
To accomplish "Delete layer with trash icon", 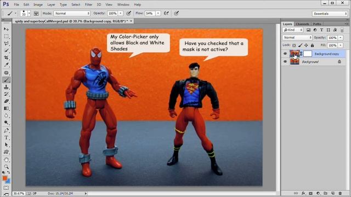I will point(340,193).
